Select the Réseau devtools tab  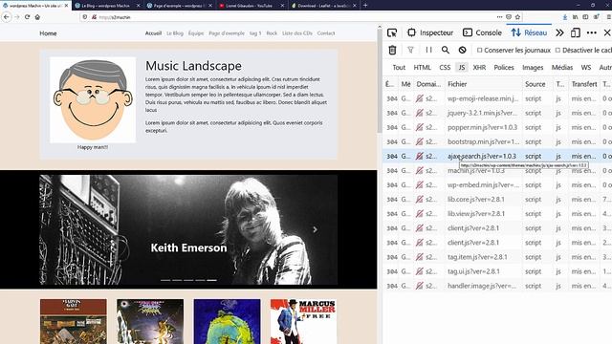(529, 33)
